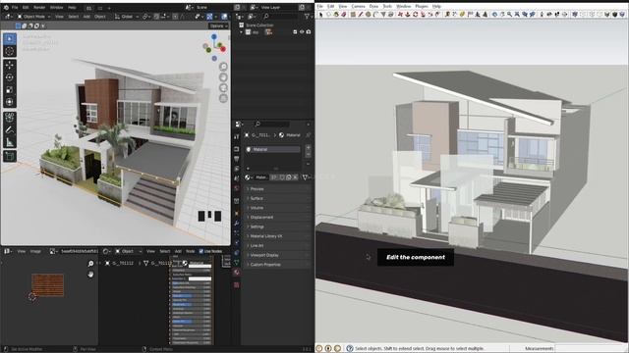Viewport: 629px width, 353px height.
Task: Click the pan hand icon in viewport
Action: click(223, 77)
